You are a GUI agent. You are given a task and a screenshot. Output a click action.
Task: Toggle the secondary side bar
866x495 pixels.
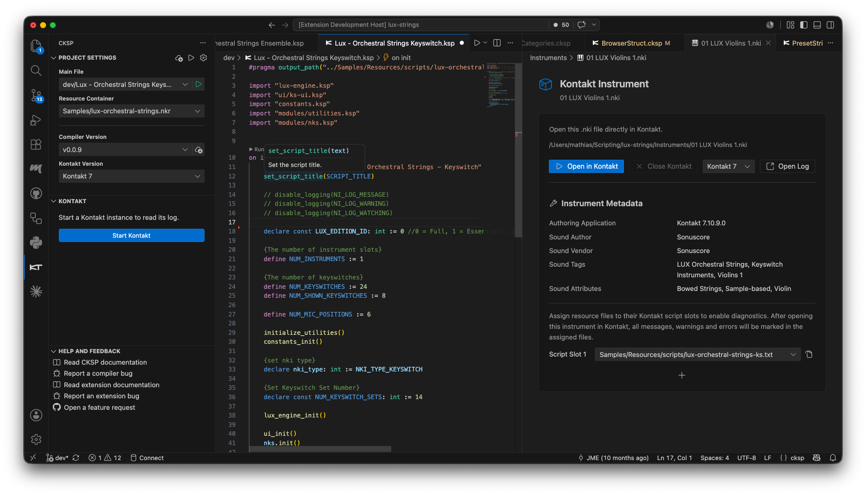click(x=830, y=25)
